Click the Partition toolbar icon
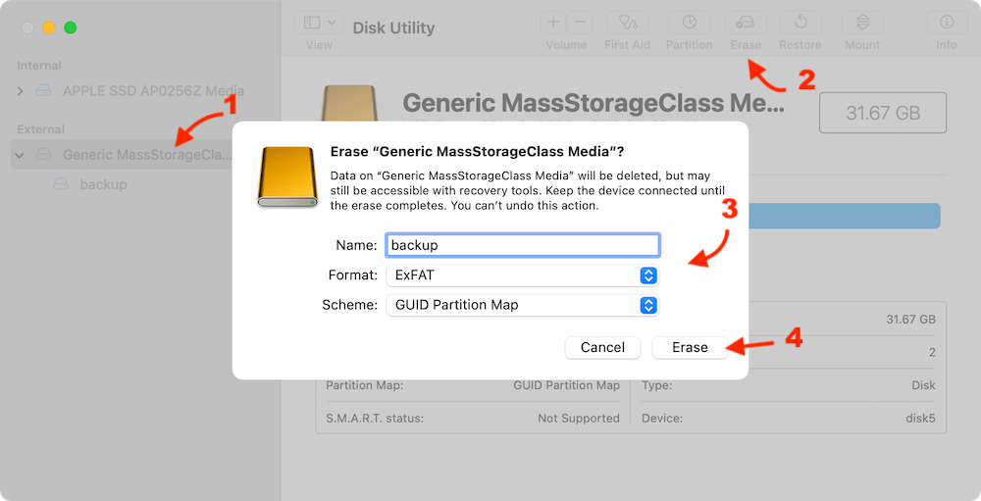The width and height of the screenshot is (981, 501). click(x=689, y=24)
